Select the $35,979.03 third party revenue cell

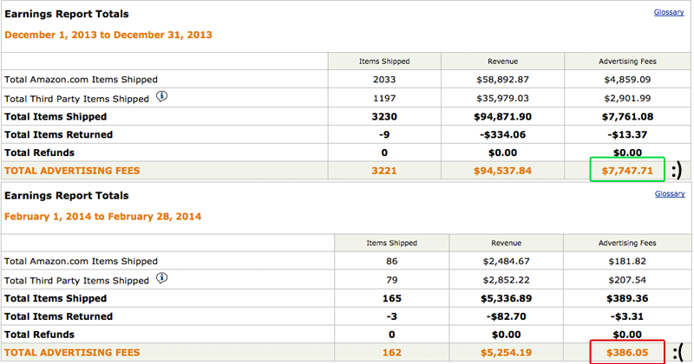[x=502, y=98]
